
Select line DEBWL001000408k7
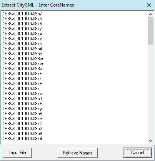tap(22, 29)
